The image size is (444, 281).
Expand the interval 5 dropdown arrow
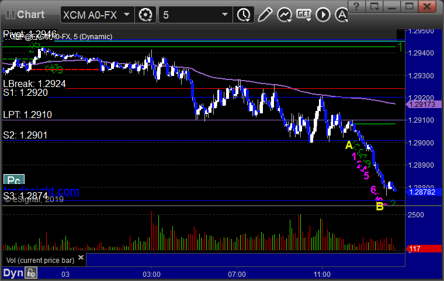225,15
